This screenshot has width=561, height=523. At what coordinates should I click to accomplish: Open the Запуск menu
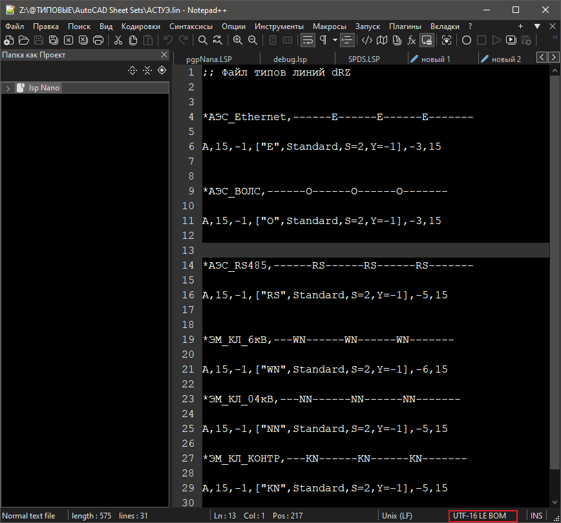(x=368, y=26)
